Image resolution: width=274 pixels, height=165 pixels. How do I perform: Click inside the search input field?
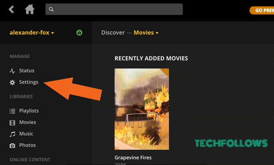pyautogui.click(x=114, y=9)
